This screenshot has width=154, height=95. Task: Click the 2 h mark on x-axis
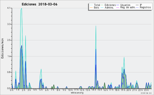click(x=23, y=90)
